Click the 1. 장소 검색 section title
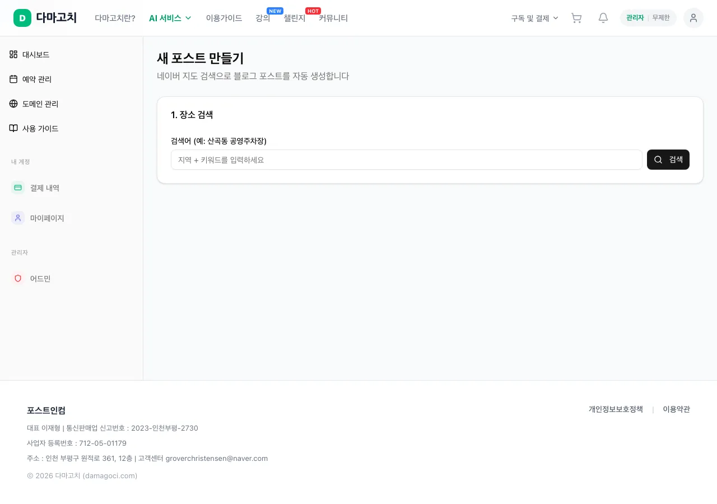This screenshot has height=504, width=717. click(x=192, y=115)
